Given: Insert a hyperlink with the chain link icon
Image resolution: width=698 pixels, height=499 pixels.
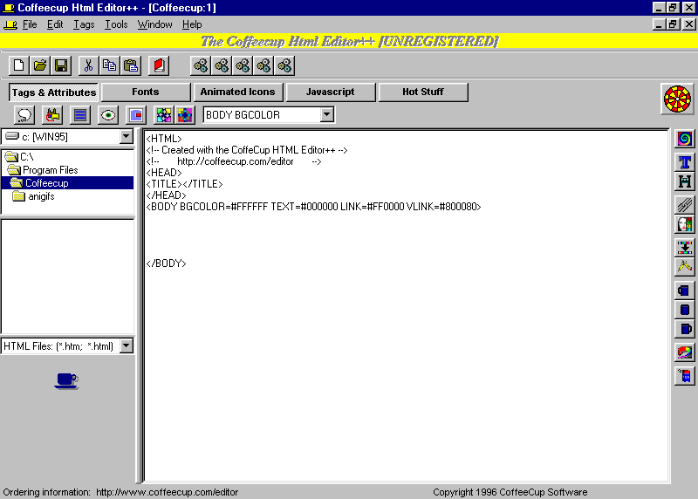Looking at the screenshot, I should coord(684,205).
